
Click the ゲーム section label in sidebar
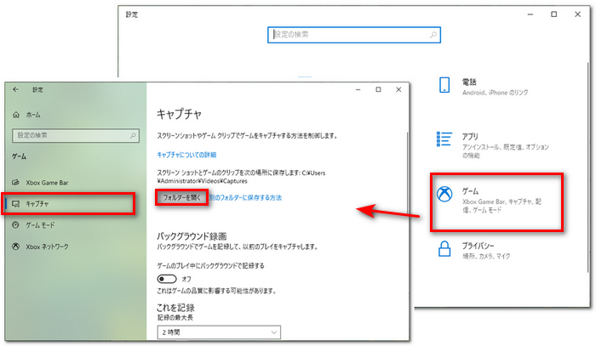[19, 156]
